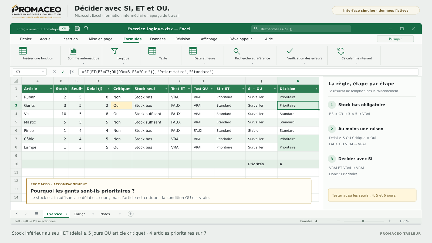Click in the formula bar

248,72
